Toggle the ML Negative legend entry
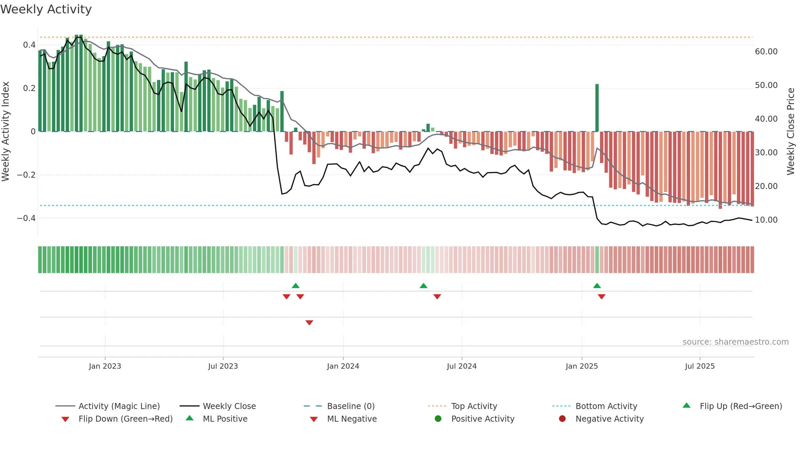Image resolution: width=800 pixels, height=450 pixels. (343, 419)
